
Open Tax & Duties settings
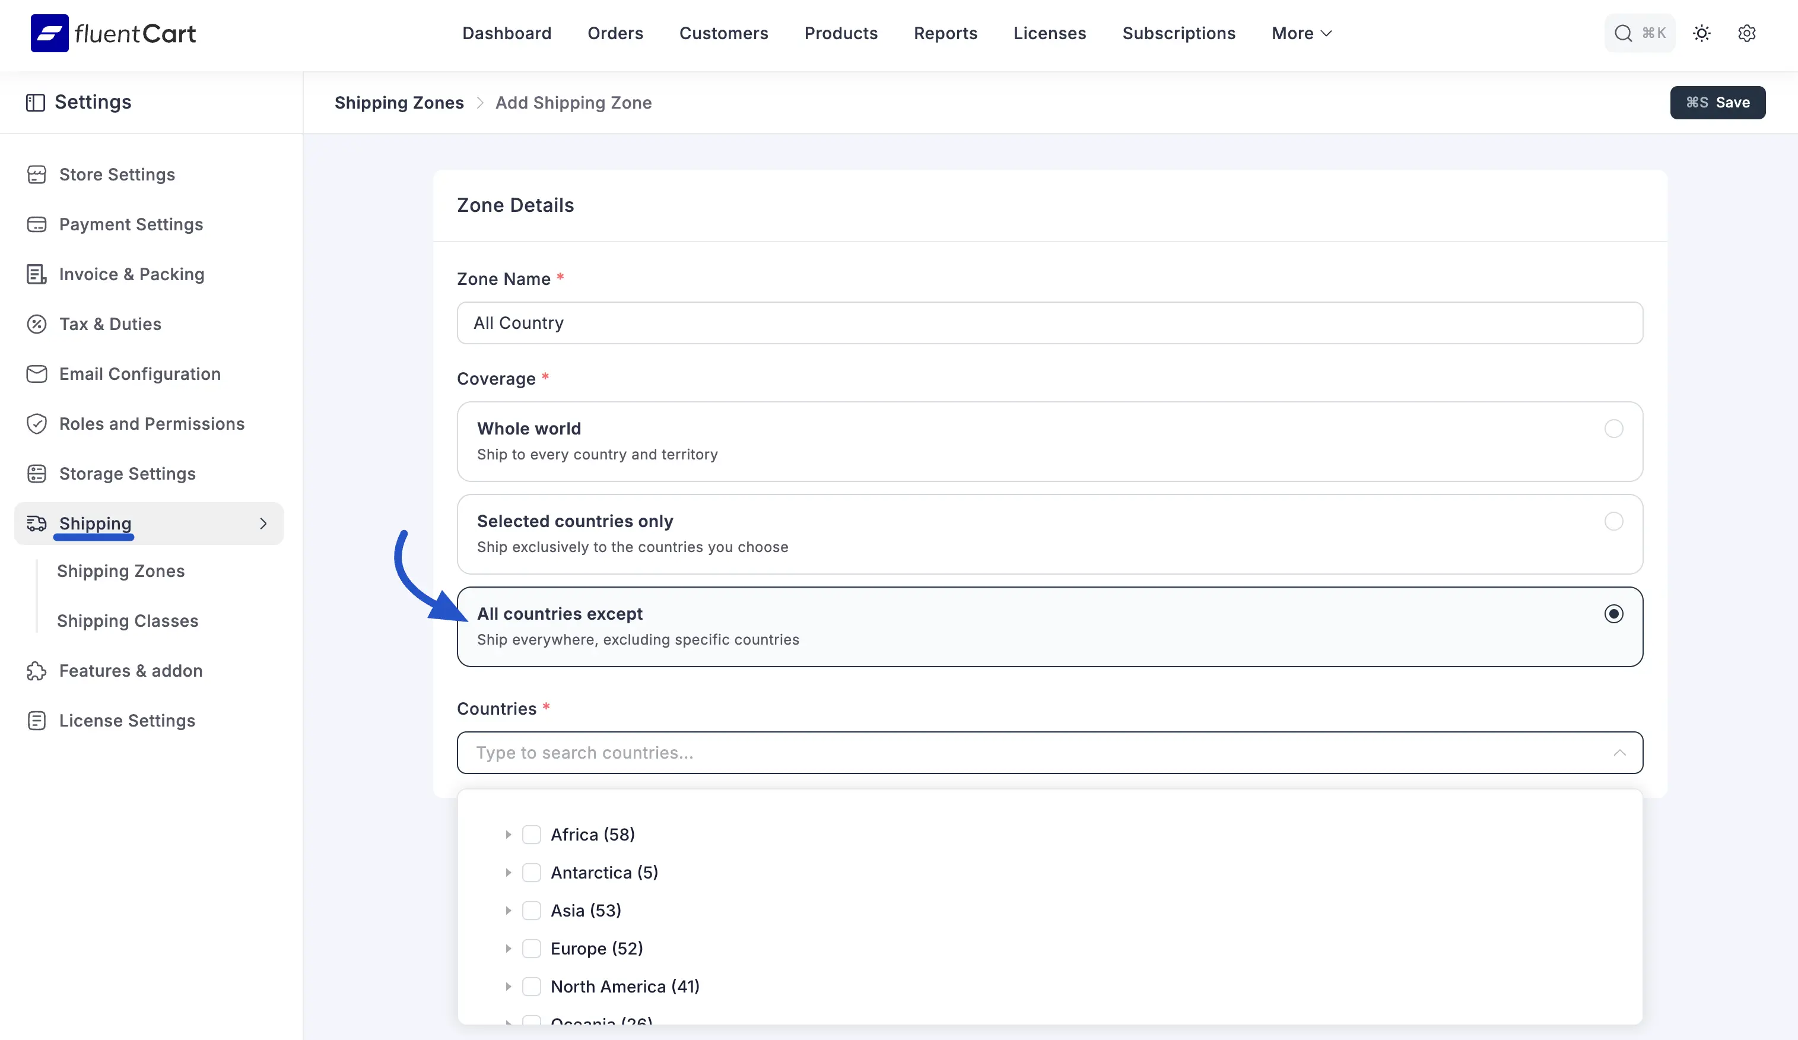(110, 324)
